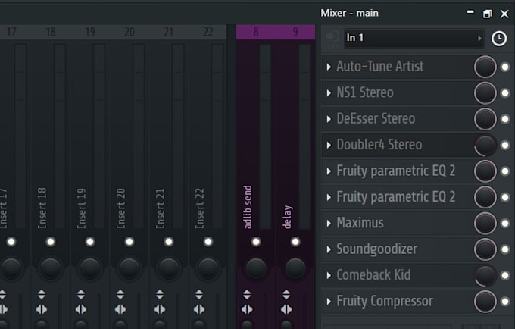Screen dimensions: 515x329
Task: Click the polarity arrows icon on delay track
Action: [x=286, y=294]
